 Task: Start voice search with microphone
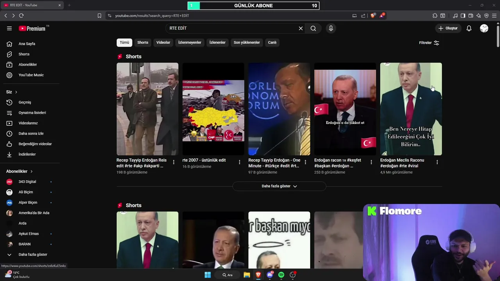[x=331, y=28]
